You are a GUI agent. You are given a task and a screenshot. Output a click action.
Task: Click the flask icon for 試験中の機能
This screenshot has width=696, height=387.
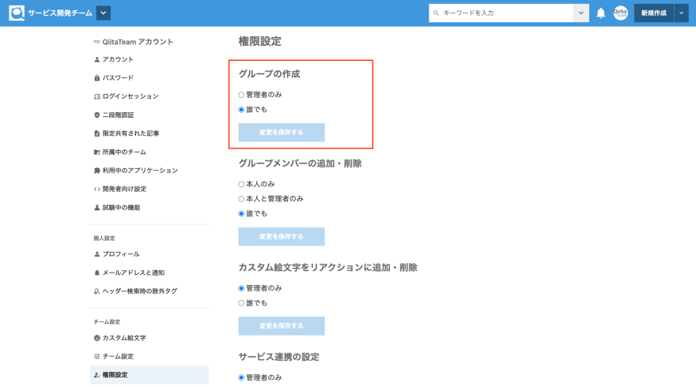[96, 208]
